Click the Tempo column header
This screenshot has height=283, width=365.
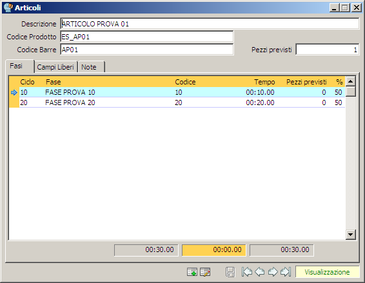click(264, 82)
